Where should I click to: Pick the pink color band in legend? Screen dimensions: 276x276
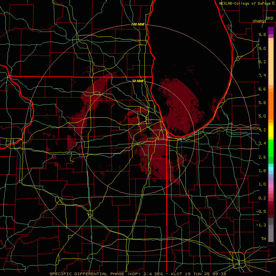(271, 186)
